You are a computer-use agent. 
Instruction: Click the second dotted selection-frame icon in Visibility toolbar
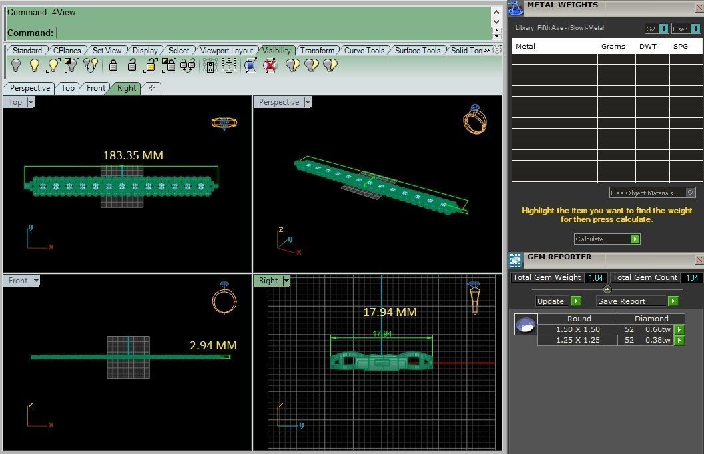229,66
